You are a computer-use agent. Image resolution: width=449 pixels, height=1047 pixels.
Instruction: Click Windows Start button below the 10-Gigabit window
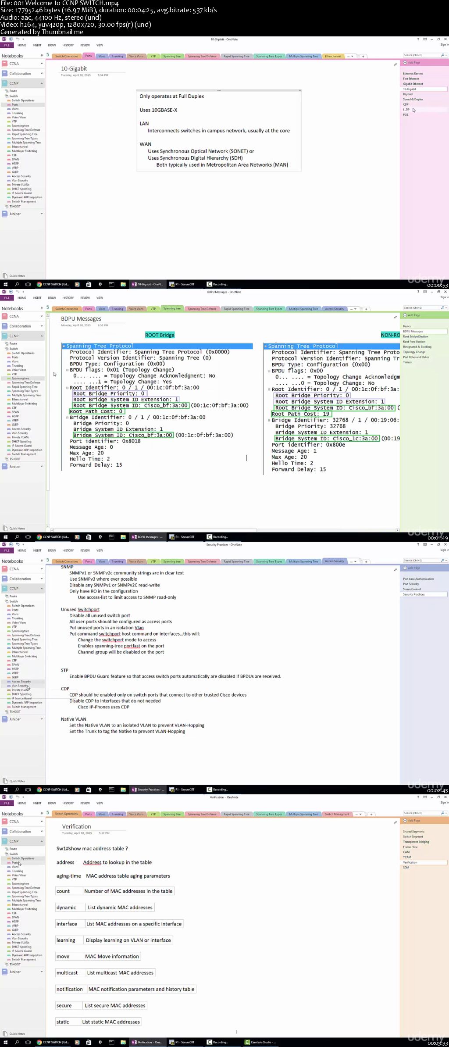5,284
